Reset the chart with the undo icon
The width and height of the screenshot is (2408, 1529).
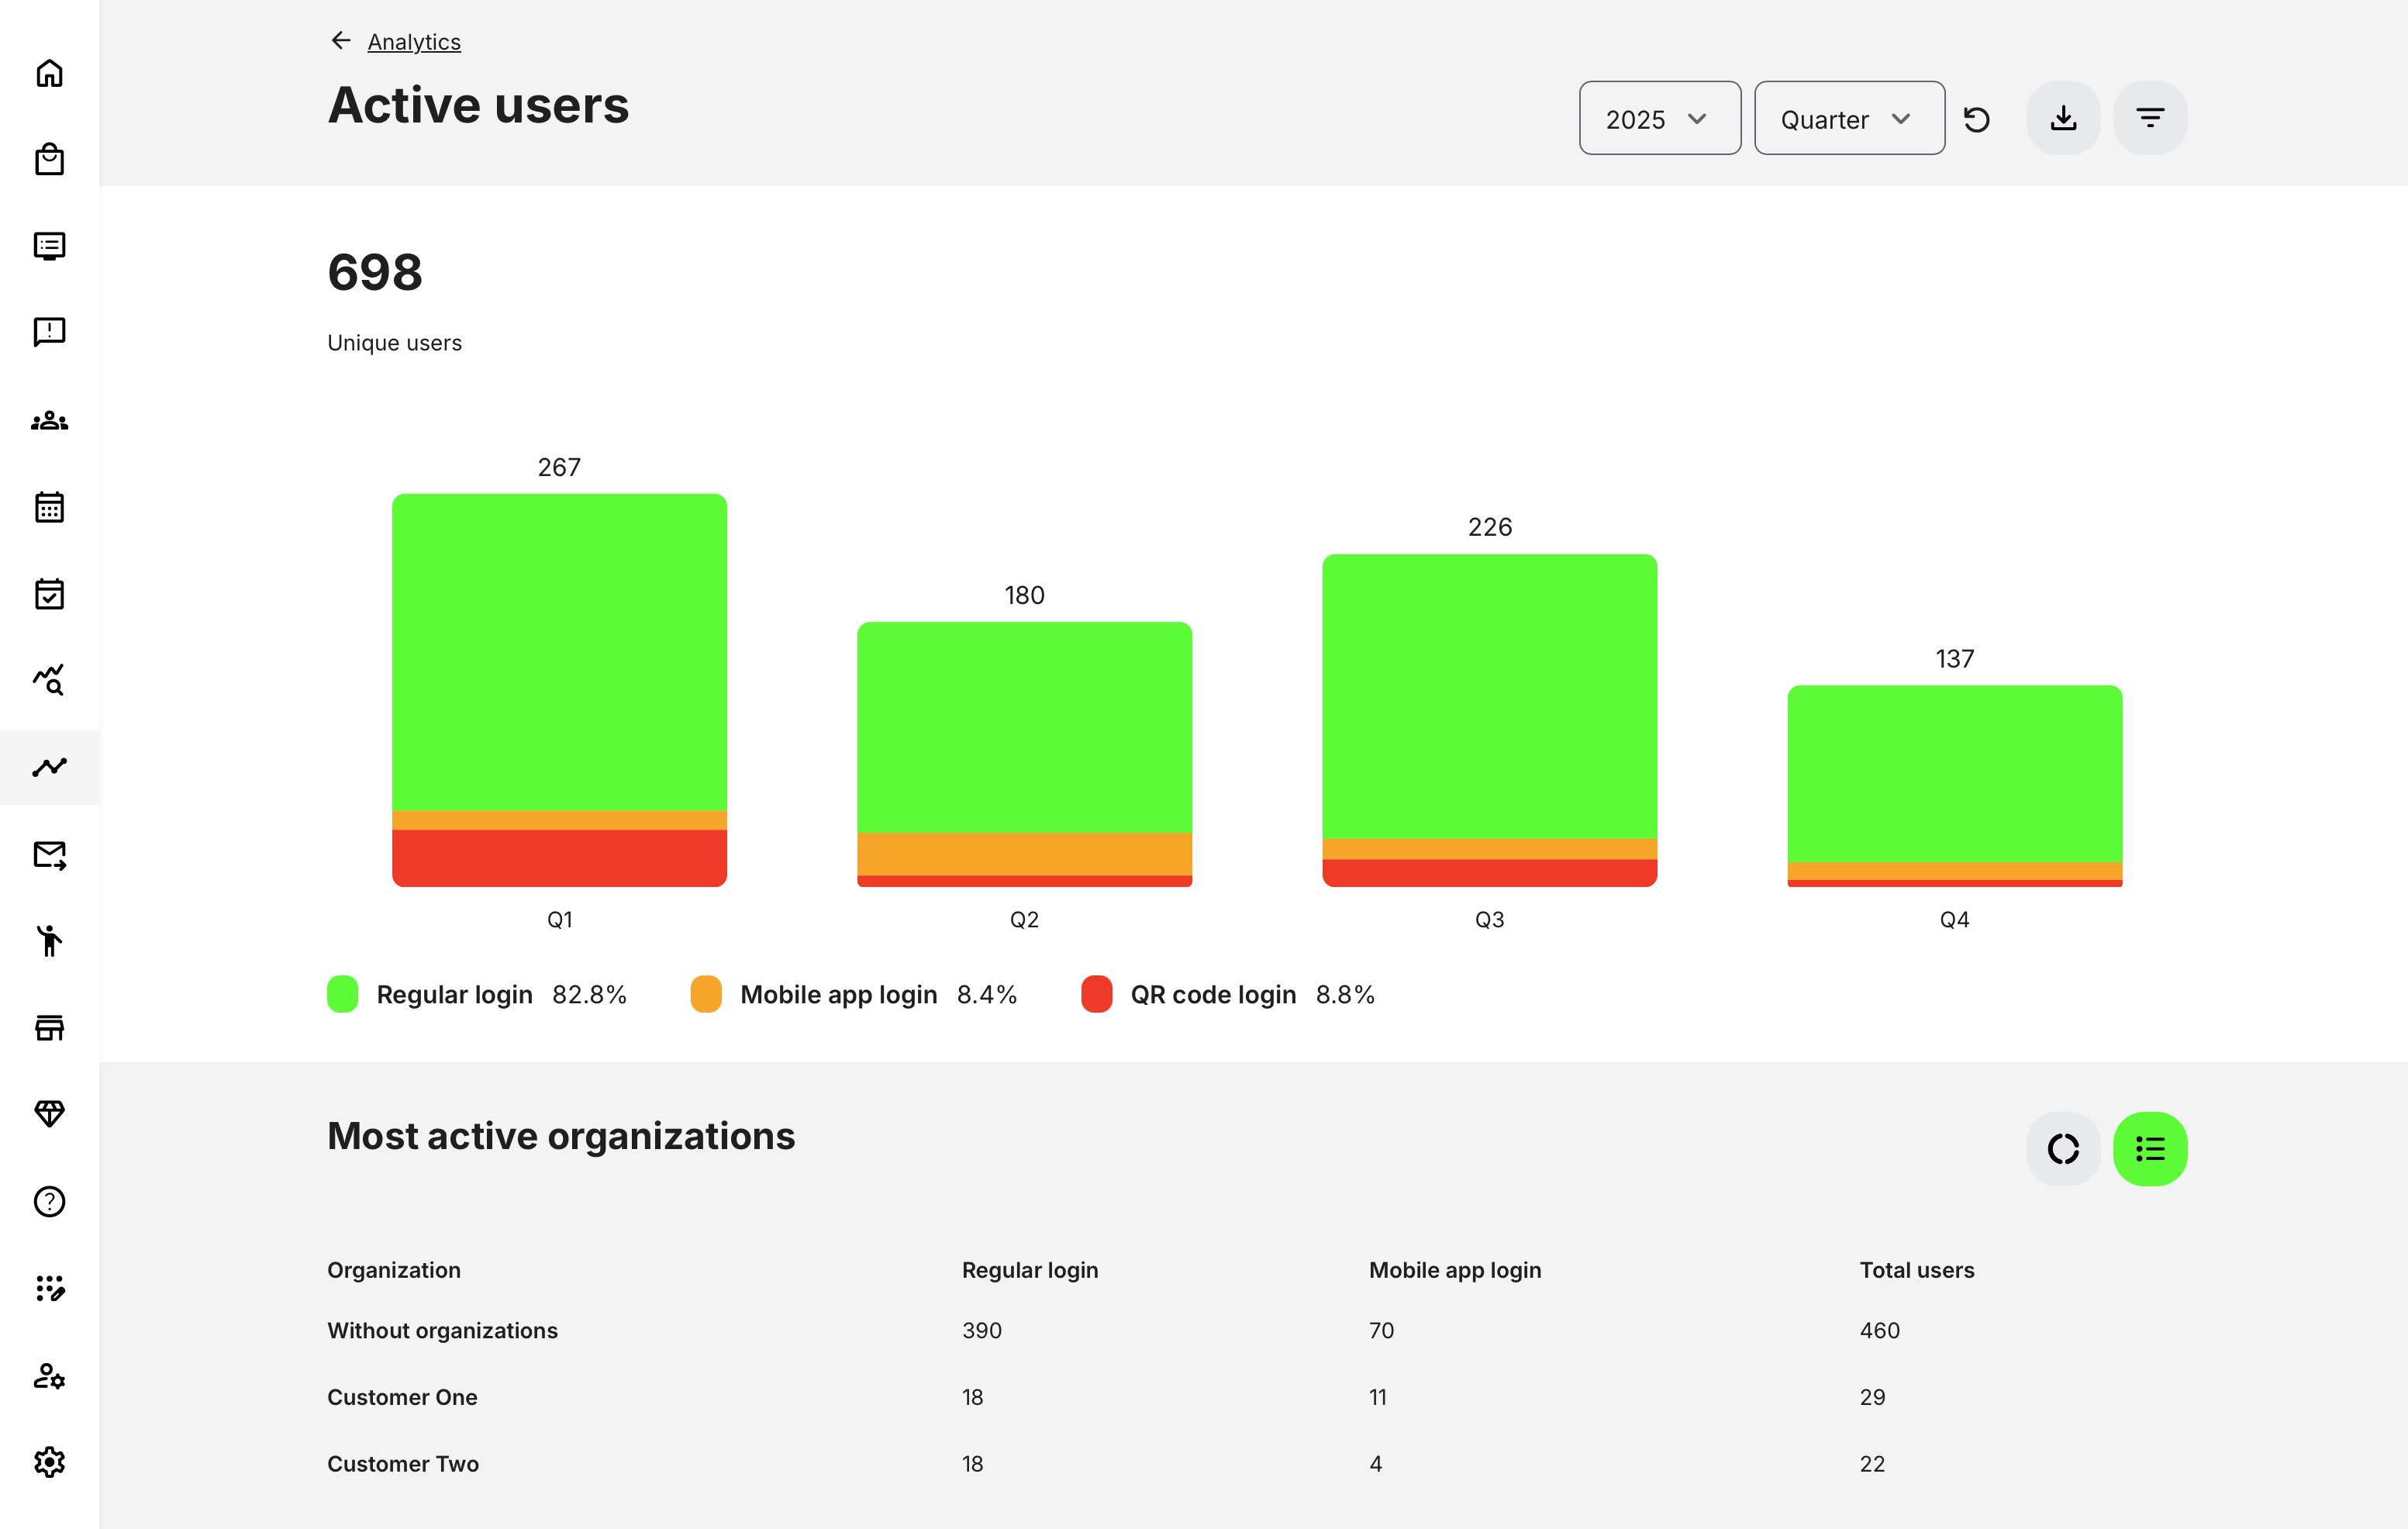pos(1977,118)
